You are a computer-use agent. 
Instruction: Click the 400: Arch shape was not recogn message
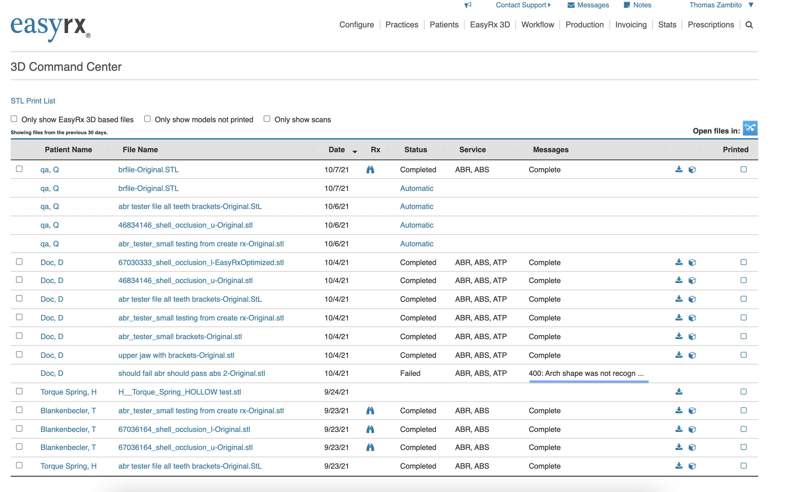click(586, 373)
